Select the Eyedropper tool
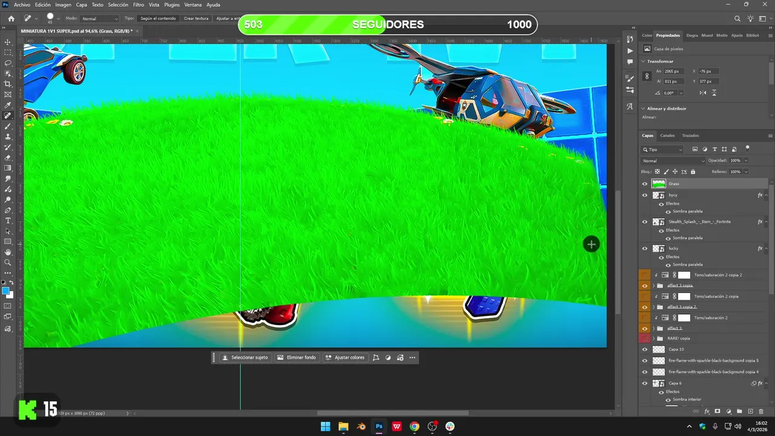Screen dimensions: 775x436 (x=8, y=105)
